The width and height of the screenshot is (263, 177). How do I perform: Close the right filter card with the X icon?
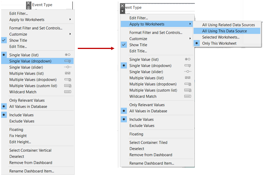point(122,6)
